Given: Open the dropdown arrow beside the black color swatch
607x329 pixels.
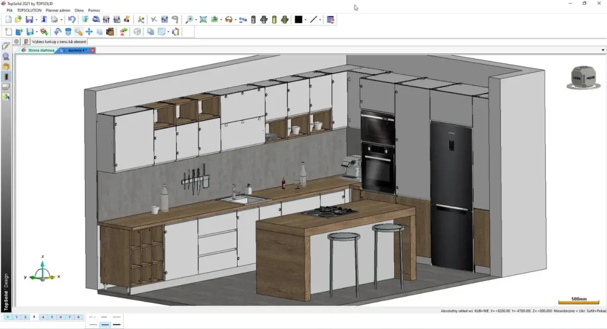Looking at the screenshot, I should [305, 20].
